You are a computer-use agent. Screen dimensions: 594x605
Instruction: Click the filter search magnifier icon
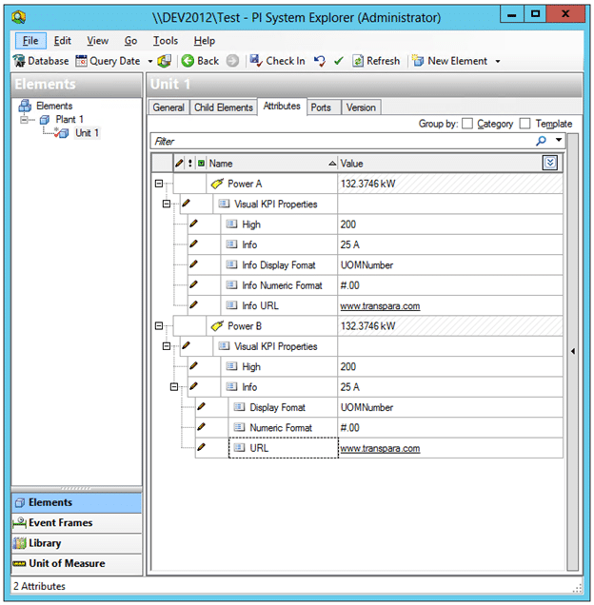542,141
